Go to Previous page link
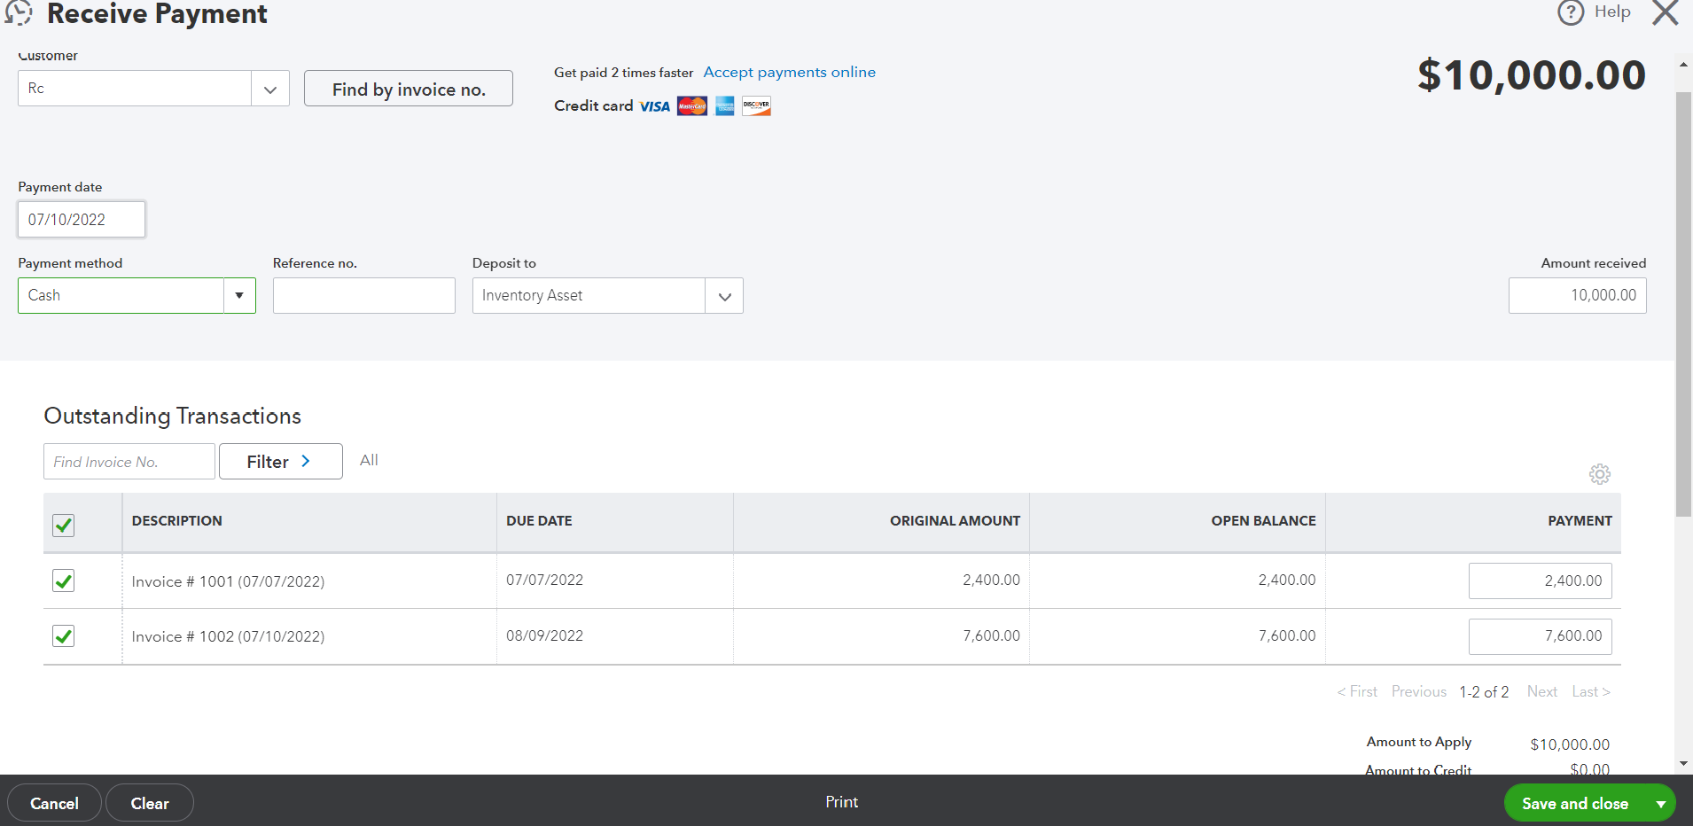Screen dimensions: 1693x826 pos(1419,692)
